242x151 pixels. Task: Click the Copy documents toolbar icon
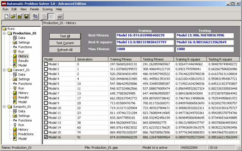click(x=35, y=16)
